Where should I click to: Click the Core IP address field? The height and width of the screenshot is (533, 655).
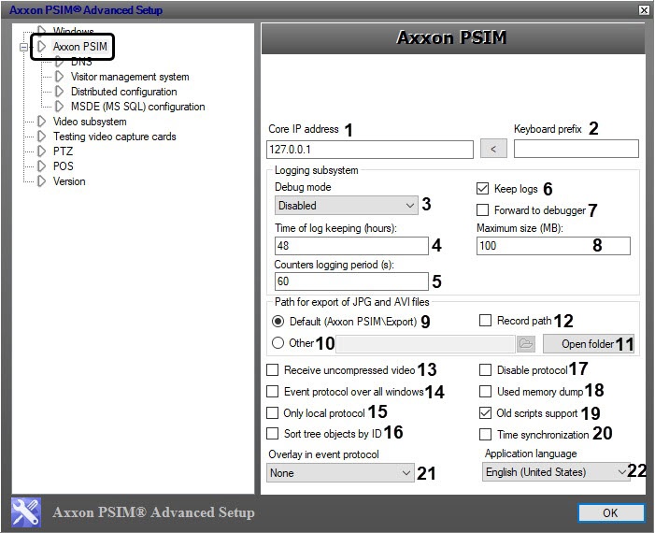370,150
